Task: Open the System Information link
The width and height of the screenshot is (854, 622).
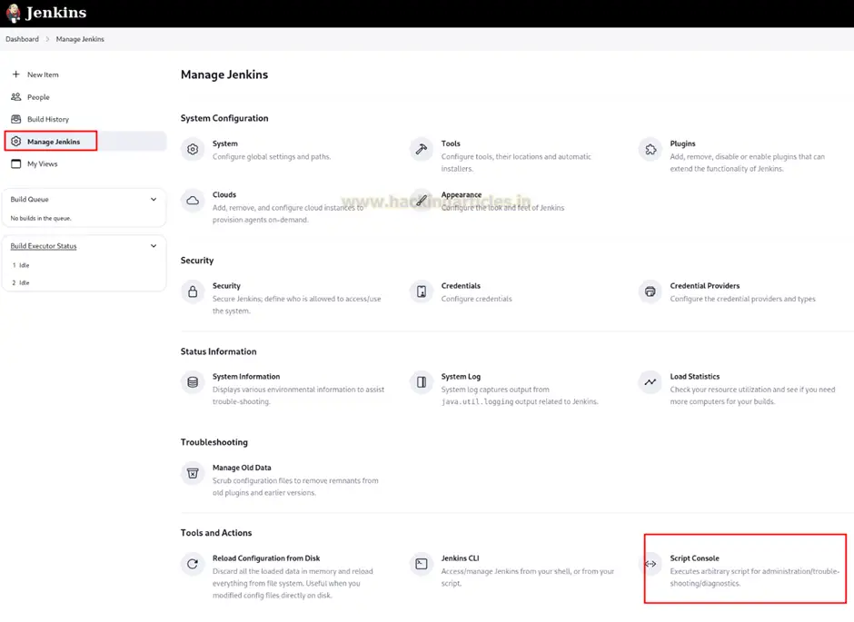Action: pos(246,377)
